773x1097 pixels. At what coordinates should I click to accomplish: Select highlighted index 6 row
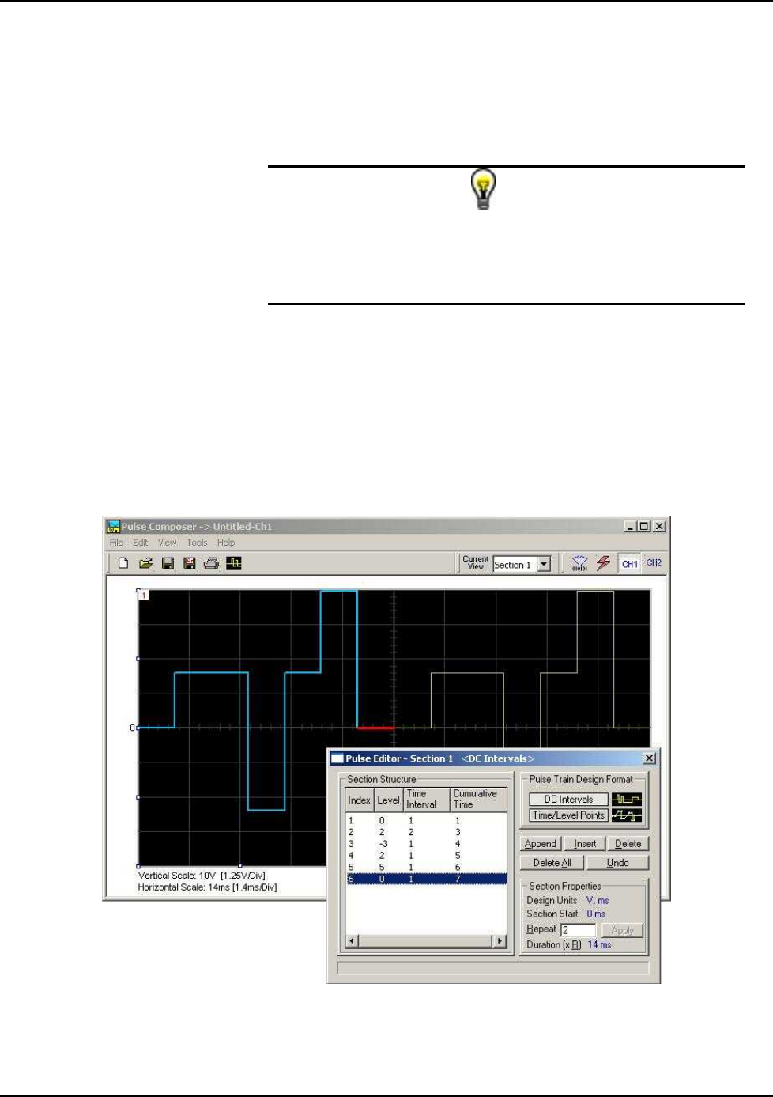pos(426,879)
